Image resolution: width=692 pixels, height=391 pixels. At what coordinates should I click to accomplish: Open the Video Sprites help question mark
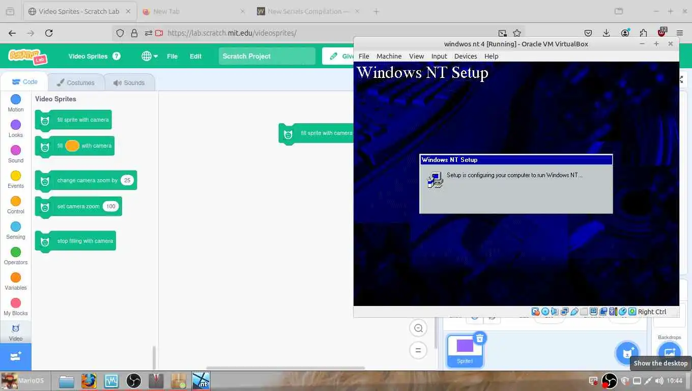[x=117, y=56]
